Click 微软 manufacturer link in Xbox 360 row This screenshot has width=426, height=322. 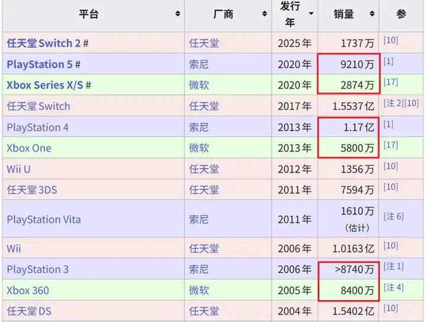[199, 291]
